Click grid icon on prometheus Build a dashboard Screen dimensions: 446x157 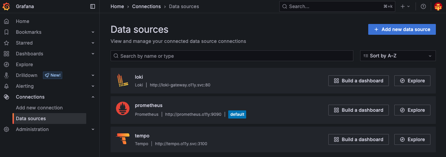336,110
